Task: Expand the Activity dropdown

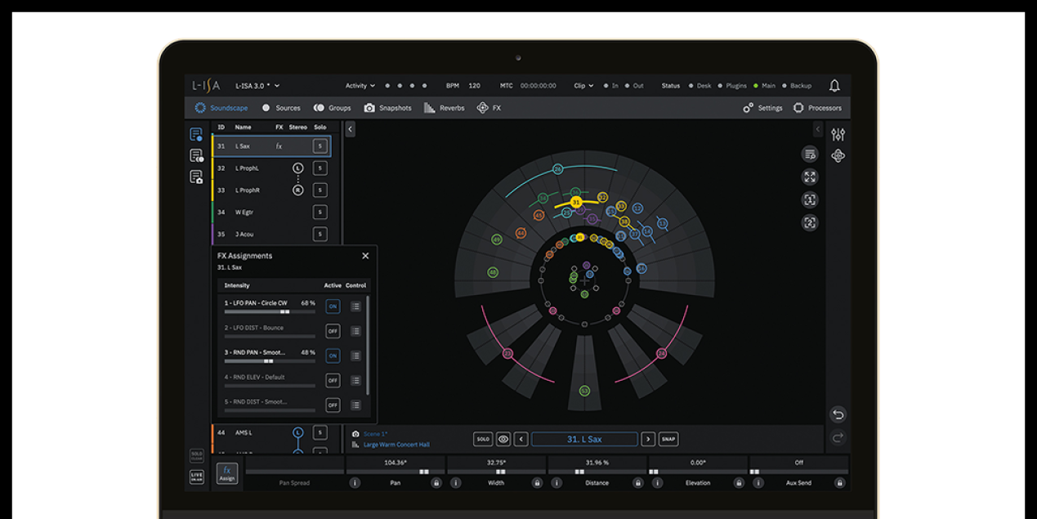Action: click(360, 86)
